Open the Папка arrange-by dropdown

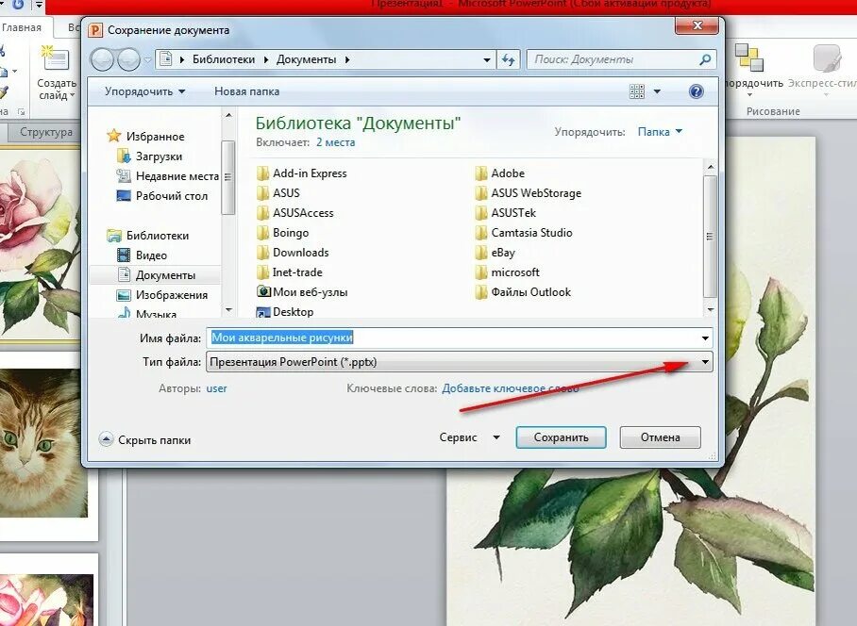coord(660,132)
